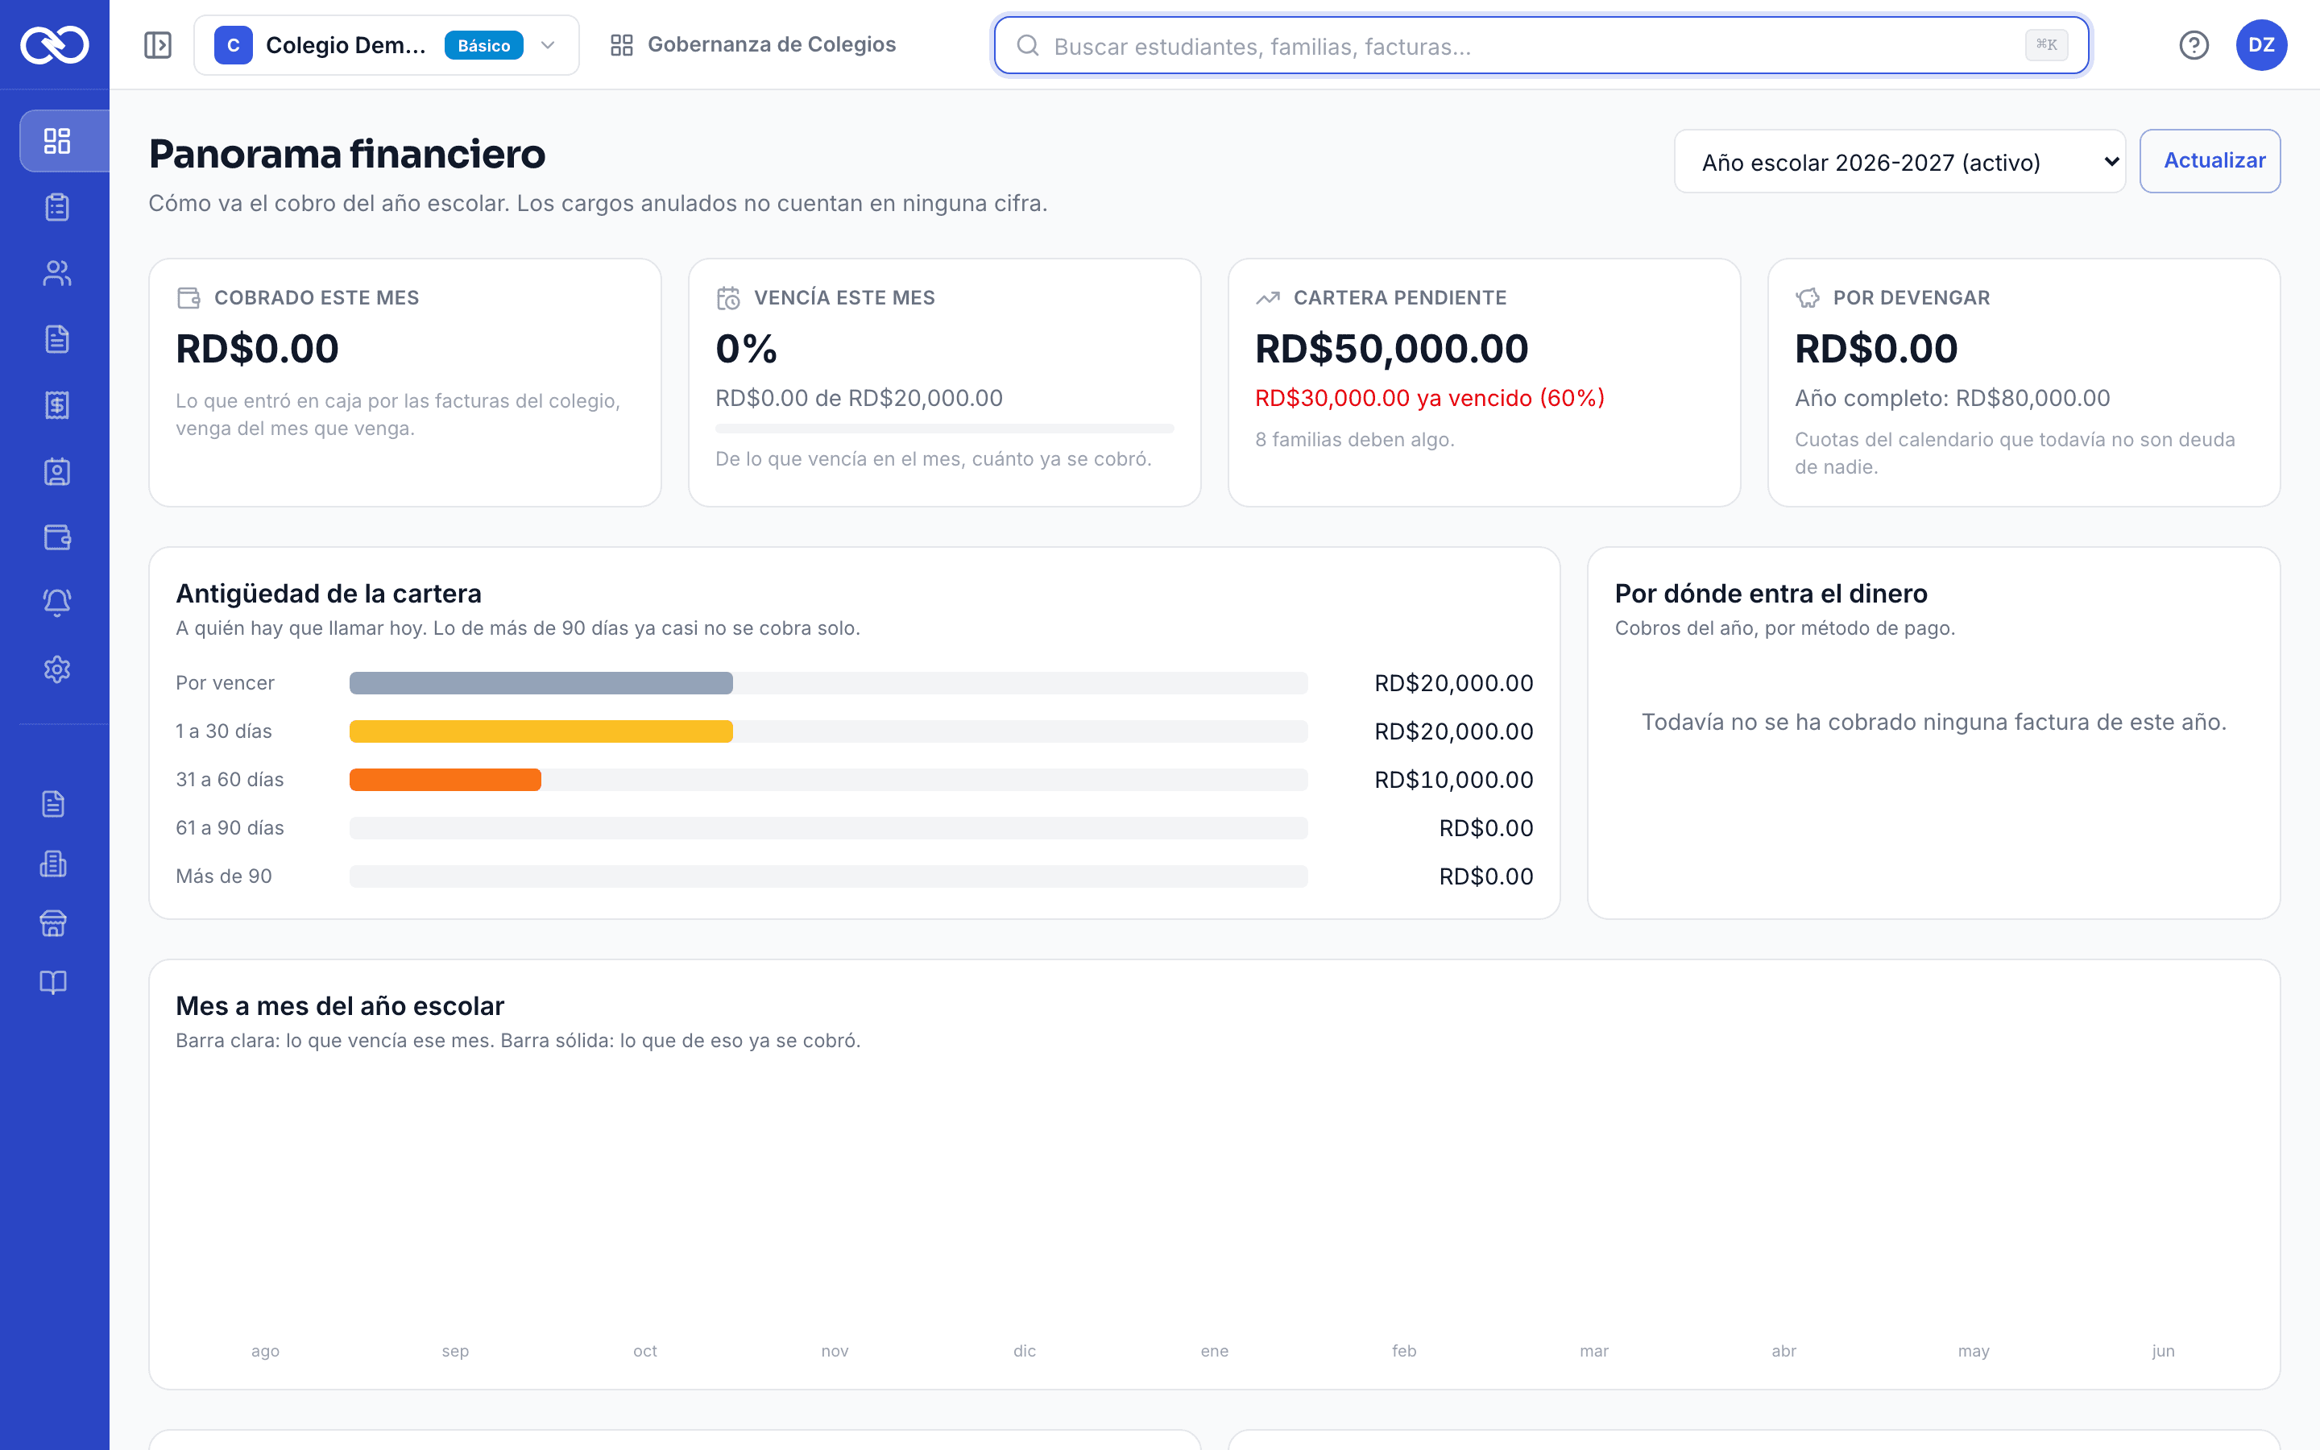Open the ringing bell alerts icon
This screenshot has width=2320, height=1450.
(x=57, y=603)
